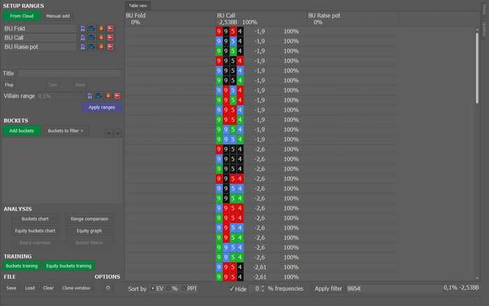The width and height of the screenshot is (489, 306).
Task: Click the purple disk icon beside BU Call
Action: click(82, 38)
